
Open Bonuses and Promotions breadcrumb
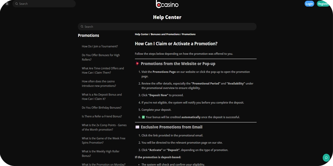point(165,34)
